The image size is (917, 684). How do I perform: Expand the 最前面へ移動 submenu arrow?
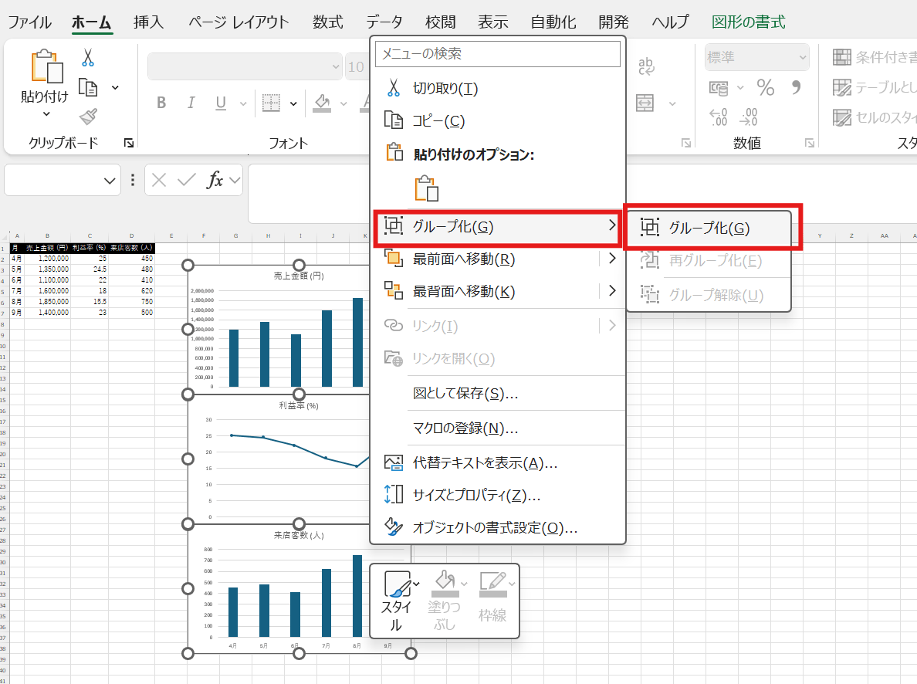(612, 259)
